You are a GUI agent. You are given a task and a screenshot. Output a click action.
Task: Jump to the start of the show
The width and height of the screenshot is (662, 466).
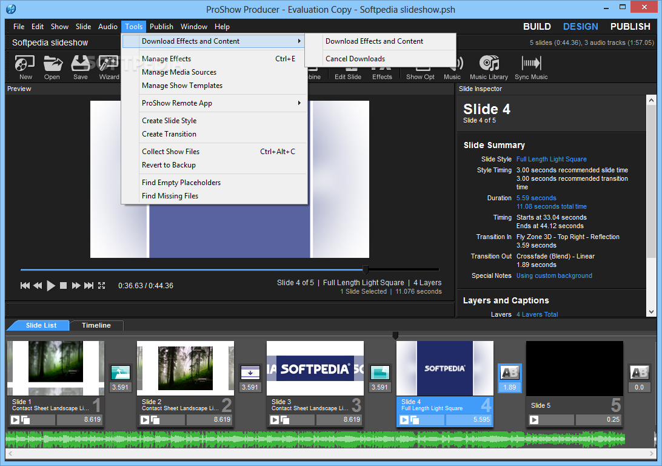(x=25, y=286)
